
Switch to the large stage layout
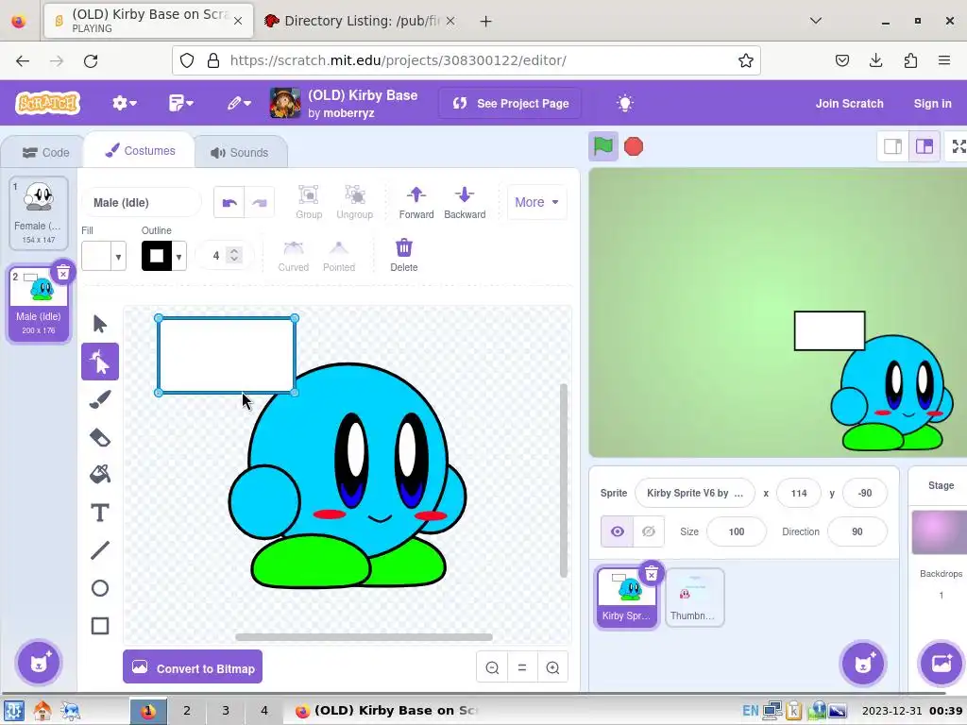(x=925, y=146)
